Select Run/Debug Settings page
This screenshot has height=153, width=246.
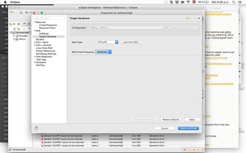46,54
